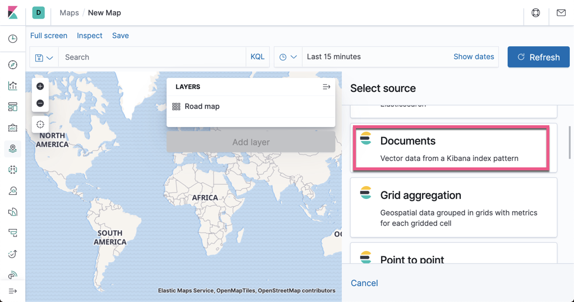
Task: Collapse the Layers panel
Action: pyautogui.click(x=327, y=87)
